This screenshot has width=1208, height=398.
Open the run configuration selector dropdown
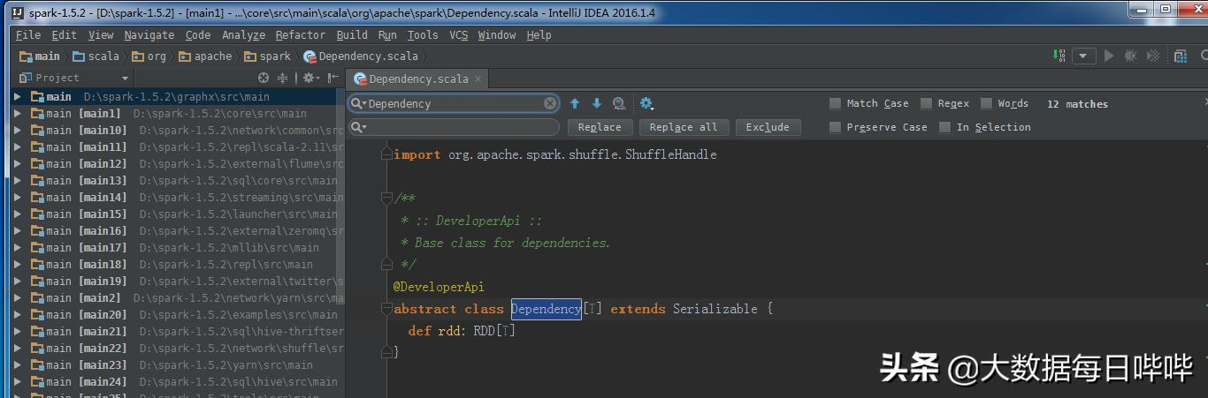click(1084, 56)
